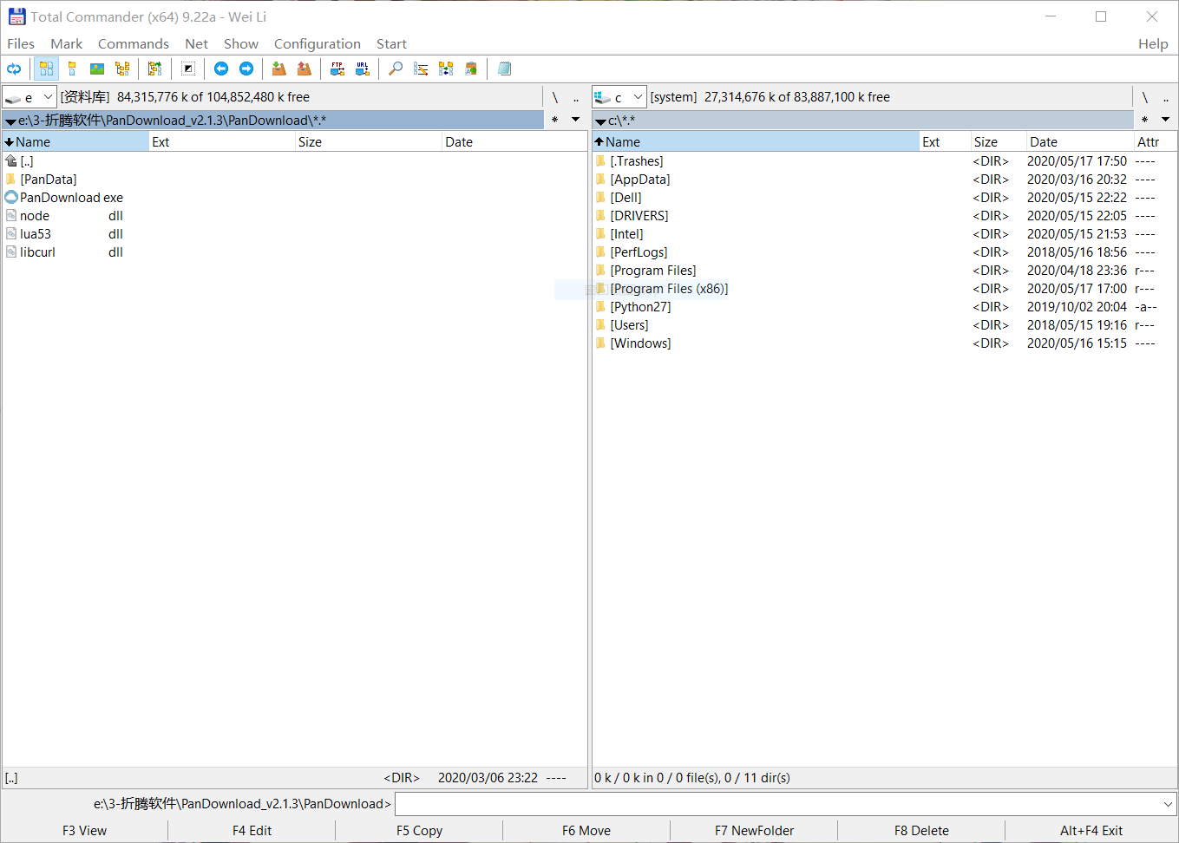The height and width of the screenshot is (843, 1179).
Task: Go back with the blue left arrow
Action: (221, 69)
